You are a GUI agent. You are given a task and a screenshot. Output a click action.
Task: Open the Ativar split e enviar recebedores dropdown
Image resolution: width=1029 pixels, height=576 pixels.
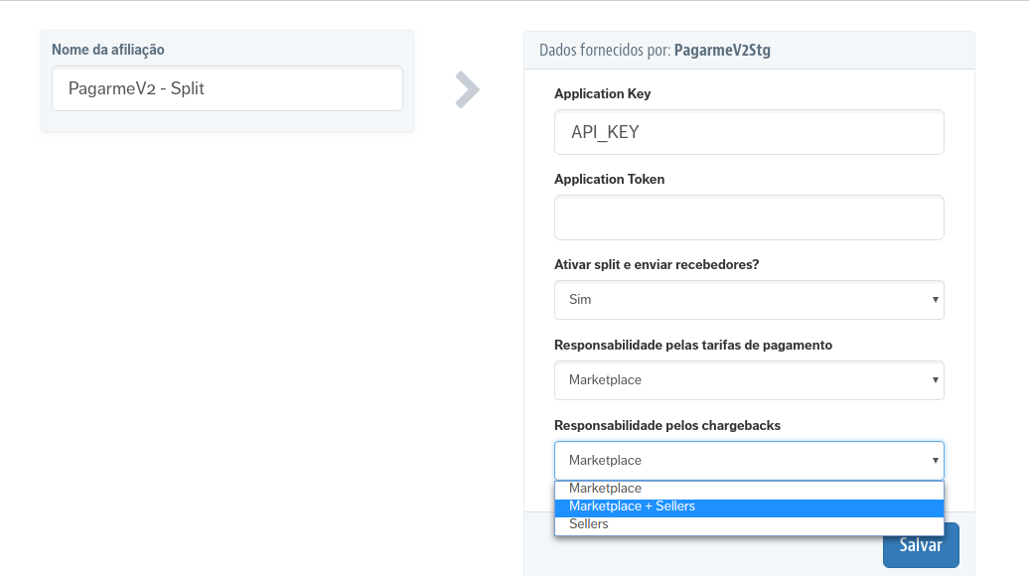click(x=748, y=300)
